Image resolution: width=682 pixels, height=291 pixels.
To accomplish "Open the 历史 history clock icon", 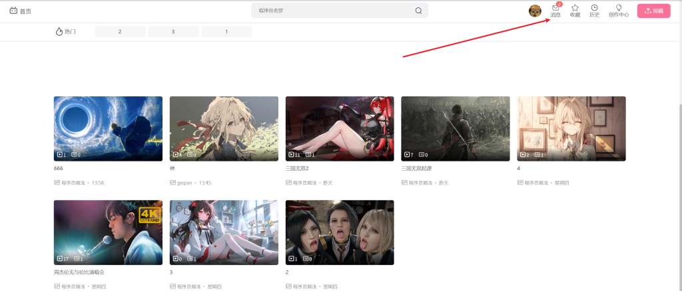I will pos(594,8).
